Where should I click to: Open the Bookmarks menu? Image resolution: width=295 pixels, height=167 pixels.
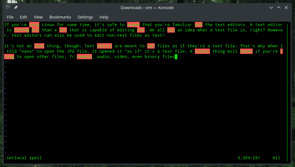click(60, 17)
